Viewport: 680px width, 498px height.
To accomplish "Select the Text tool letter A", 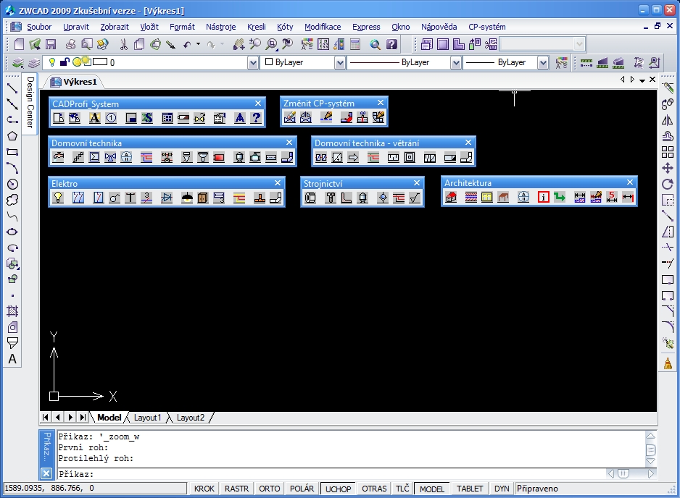I will click(12, 359).
